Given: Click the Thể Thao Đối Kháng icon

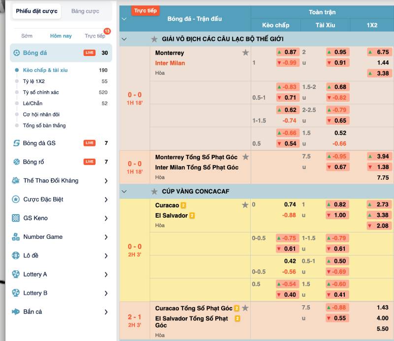Looking at the screenshot, I should point(16,181).
